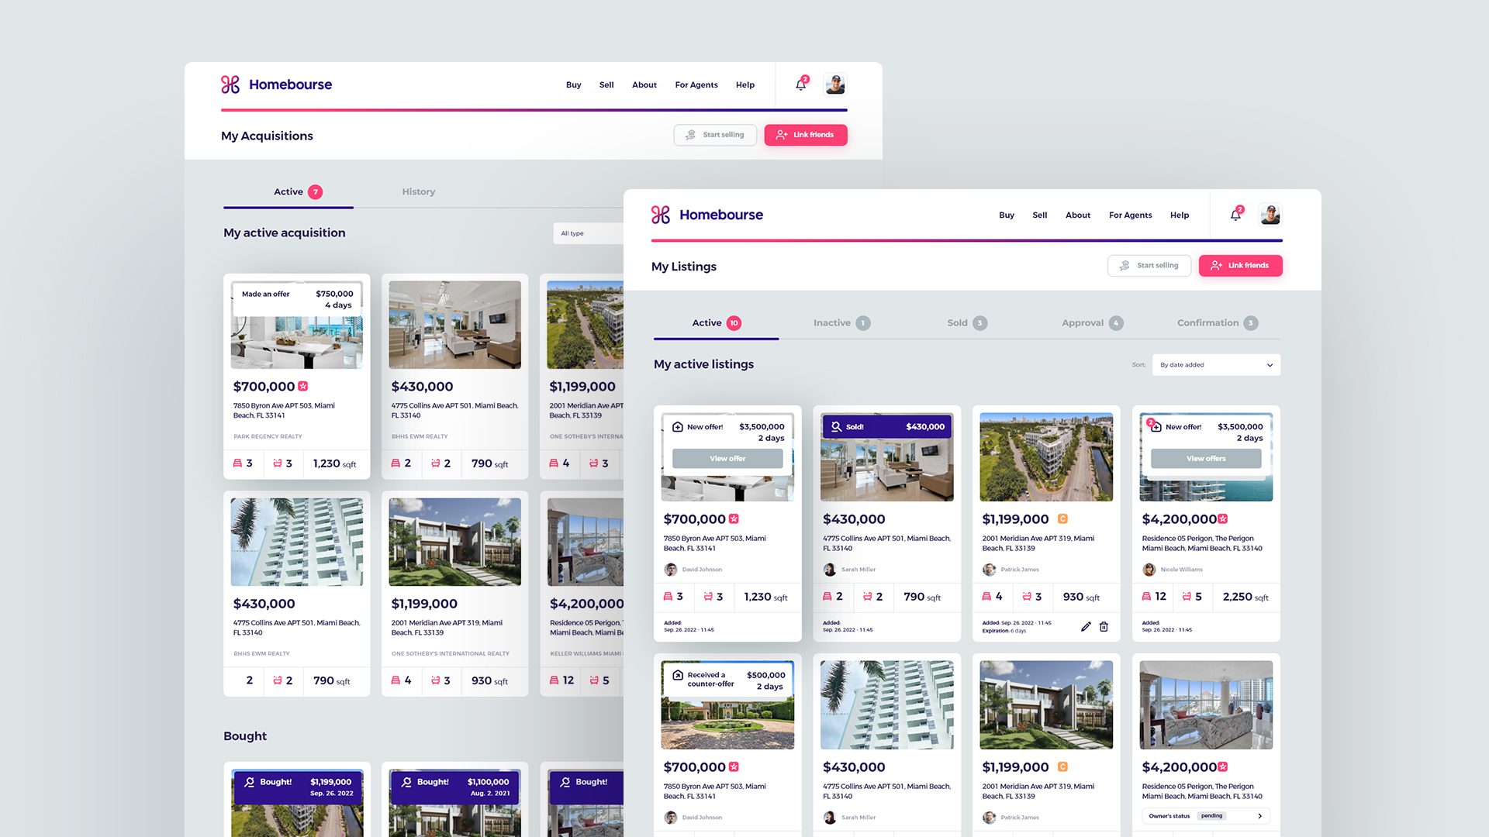Click profile avatar in My Listings header
The height and width of the screenshot is (837, 1489).
point(1270,215)
